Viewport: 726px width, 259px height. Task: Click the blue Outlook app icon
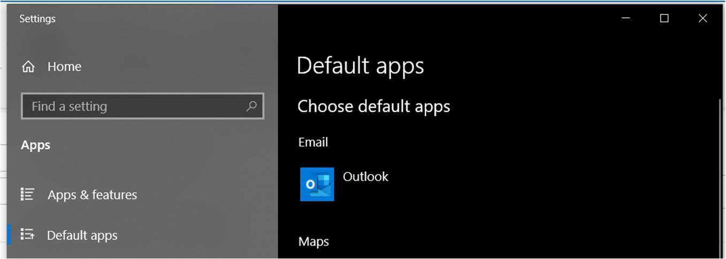click(x=317, y=184)
